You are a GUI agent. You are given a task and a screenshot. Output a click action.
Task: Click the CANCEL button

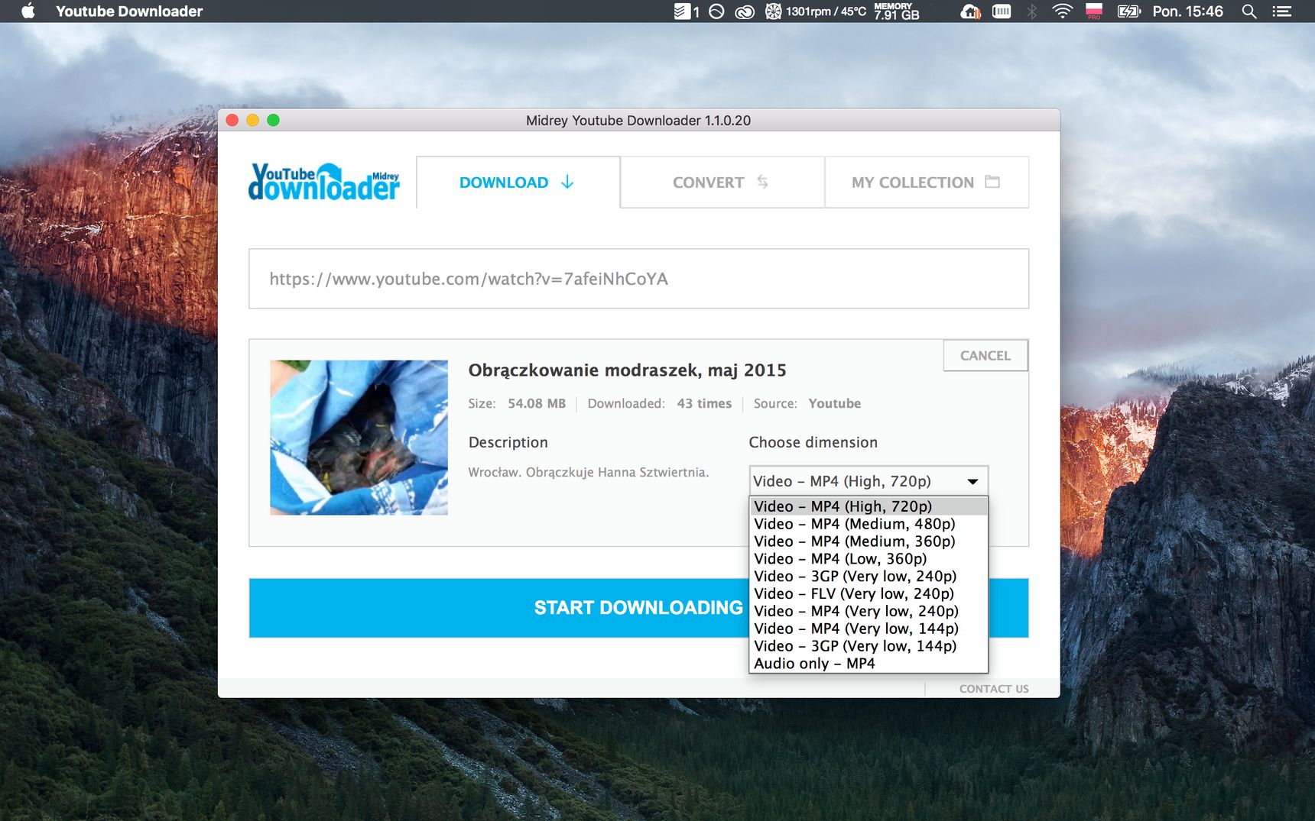click(x=985, y=355)
